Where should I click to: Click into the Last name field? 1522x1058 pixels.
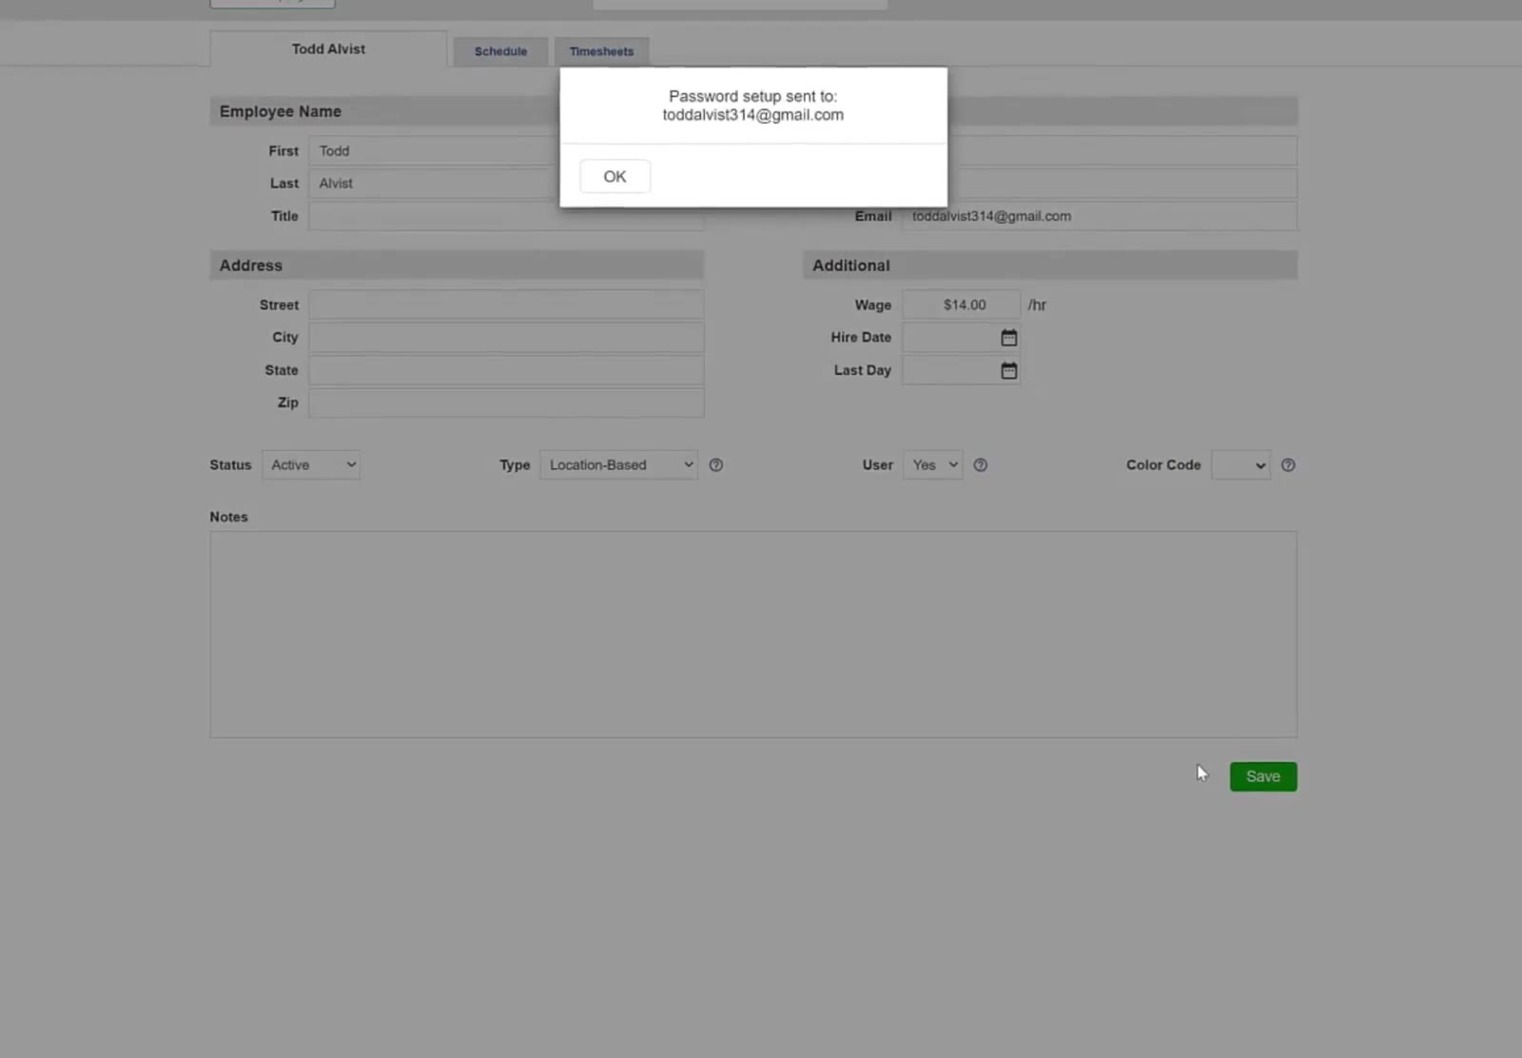434,183
